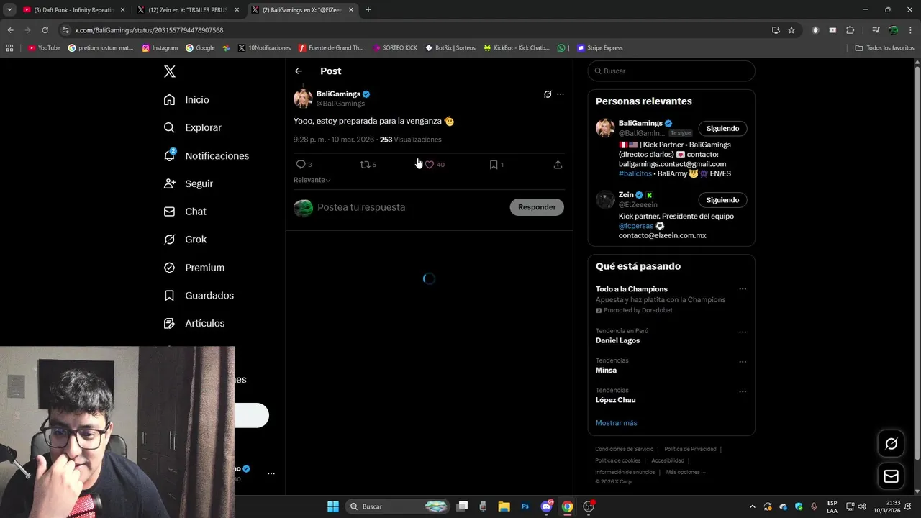Screen dimensions: 921x518
Task: Click Mostrar más under trends
Action: [616, 423]
